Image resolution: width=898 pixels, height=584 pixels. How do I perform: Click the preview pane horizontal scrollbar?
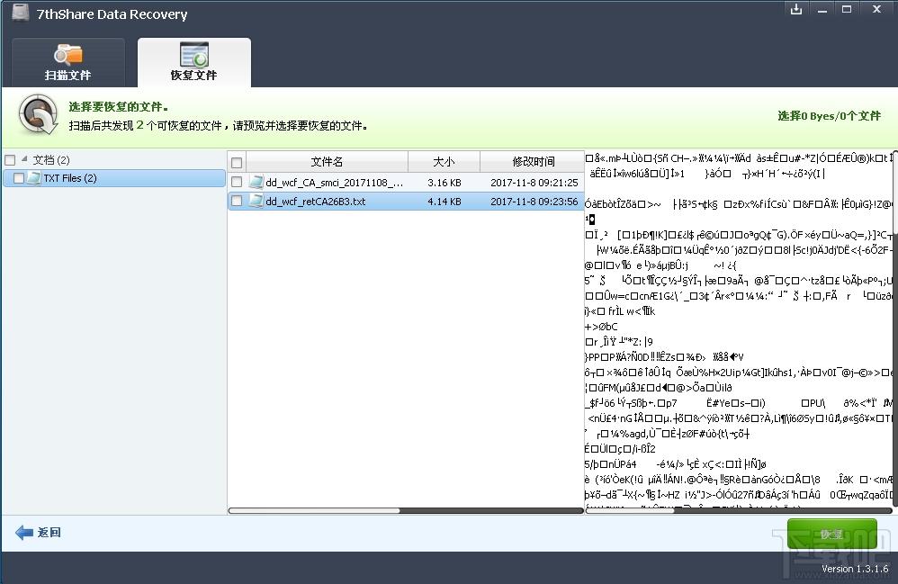point(739,511)
